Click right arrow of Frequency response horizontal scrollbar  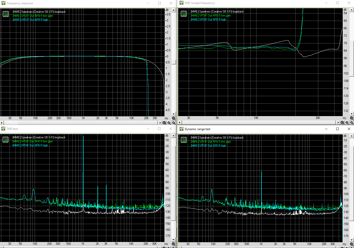coord(160,123)
